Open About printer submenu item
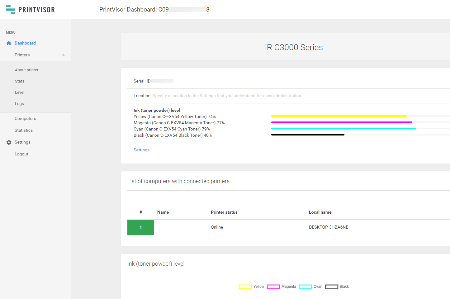Screen dimensions: 450x299 (x=26, y=70)
